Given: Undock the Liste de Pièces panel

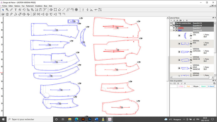Looking at the screenshot, I should click(213, 18).
